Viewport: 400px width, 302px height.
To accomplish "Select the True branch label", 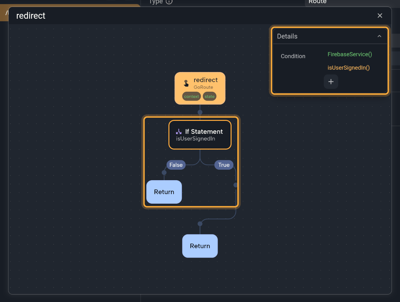I will pyautogui.click(x=224, y=165).
